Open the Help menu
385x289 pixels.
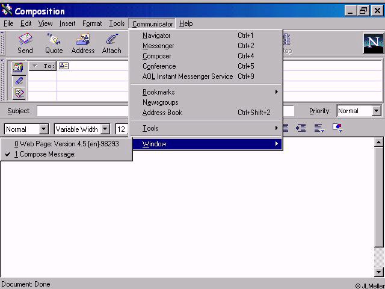[x=186, y=24]
